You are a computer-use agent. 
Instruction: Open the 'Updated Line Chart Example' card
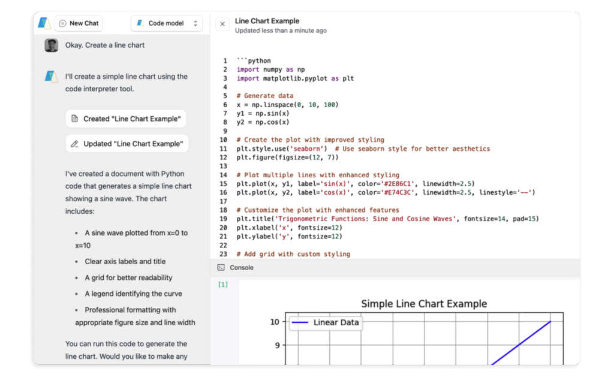click(127, 143)
